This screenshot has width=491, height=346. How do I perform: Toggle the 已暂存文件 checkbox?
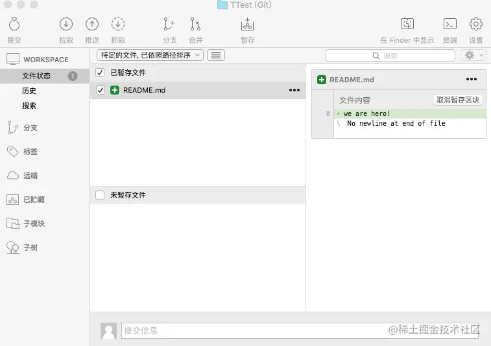click(100, 73)
